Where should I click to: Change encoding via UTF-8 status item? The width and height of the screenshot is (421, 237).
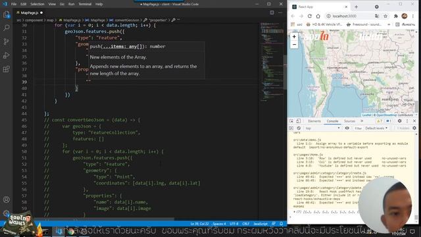pos(234,224)
